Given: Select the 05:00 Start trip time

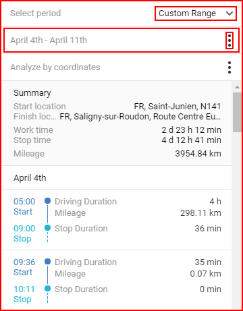Looking at the screenshot, I should 24,206.
